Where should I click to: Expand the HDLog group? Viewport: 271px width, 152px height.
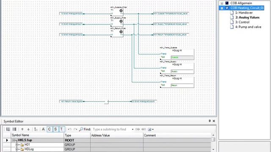17,149
